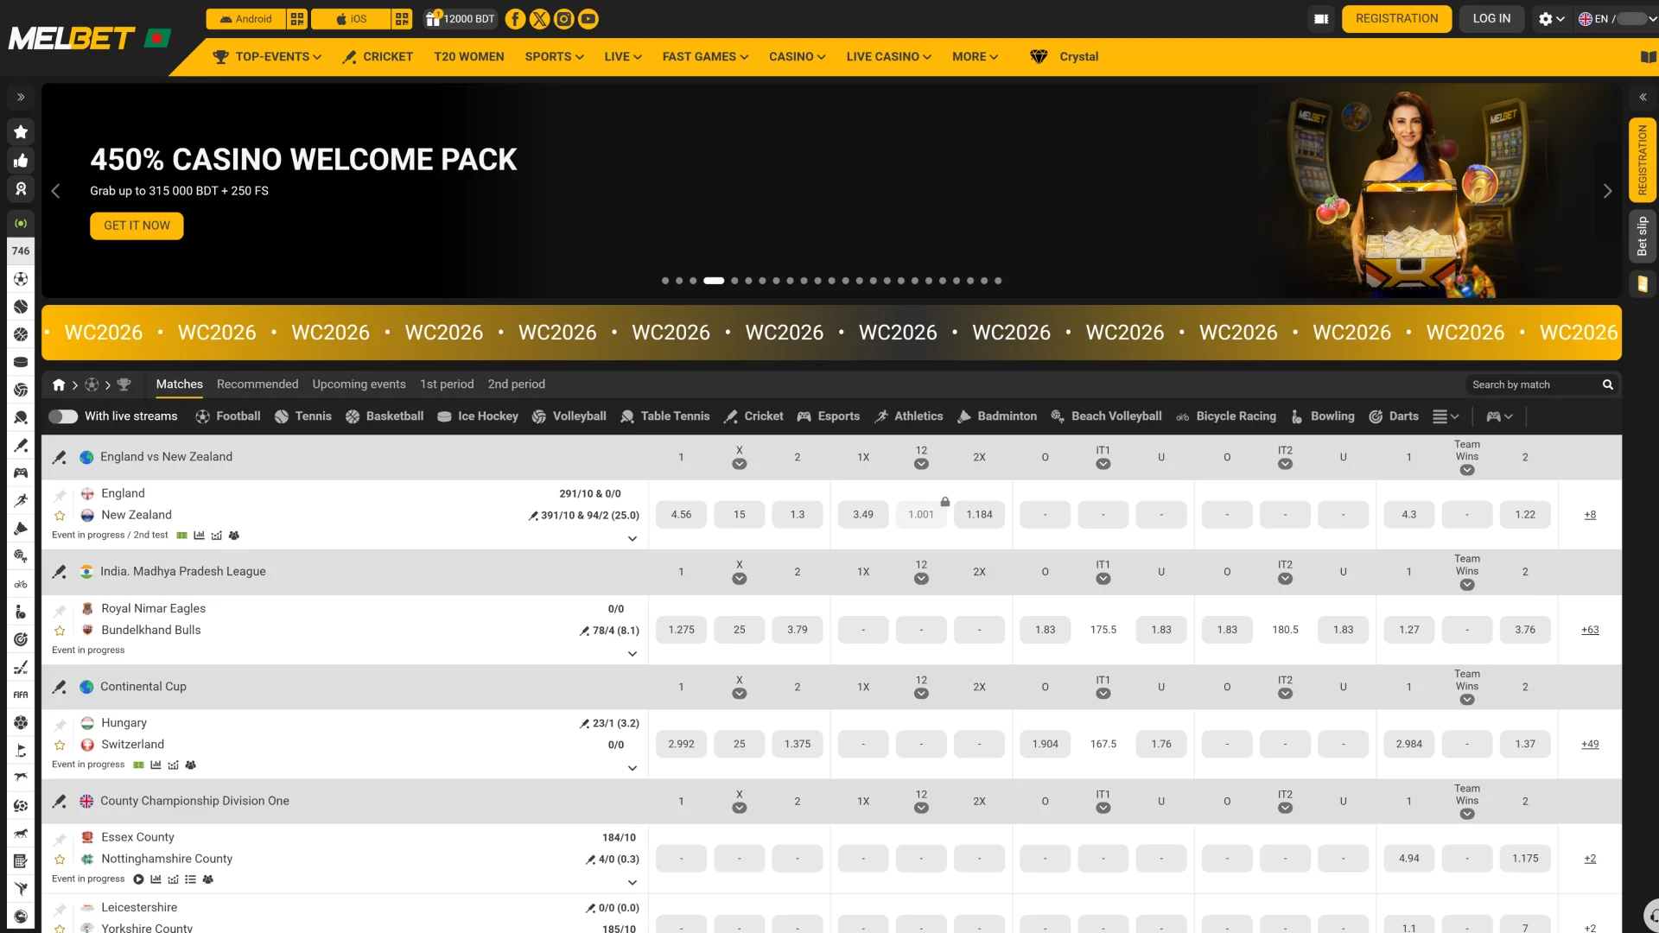Open +63 more markets for Bundelkhand Bulls
The width and height of the screenshot is (1659, 933).
point(1590,631)
